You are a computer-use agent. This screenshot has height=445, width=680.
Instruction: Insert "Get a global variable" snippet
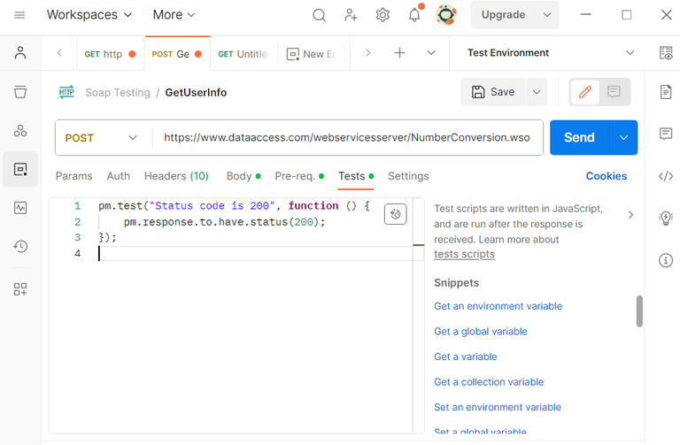(x=481, y=332)
